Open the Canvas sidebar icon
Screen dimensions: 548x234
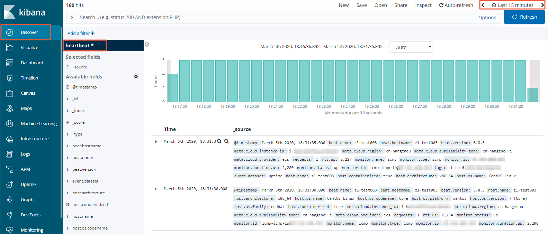[10, 93]
